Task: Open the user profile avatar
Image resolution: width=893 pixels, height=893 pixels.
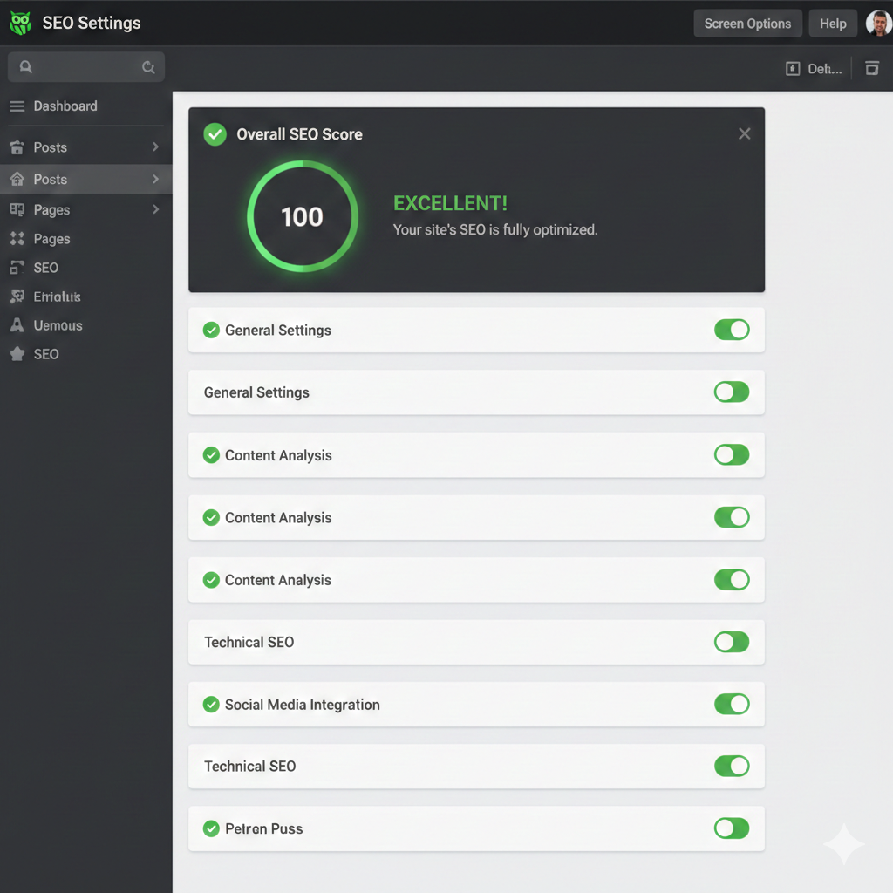Action: pyautogui.click(x=878, y=24)
